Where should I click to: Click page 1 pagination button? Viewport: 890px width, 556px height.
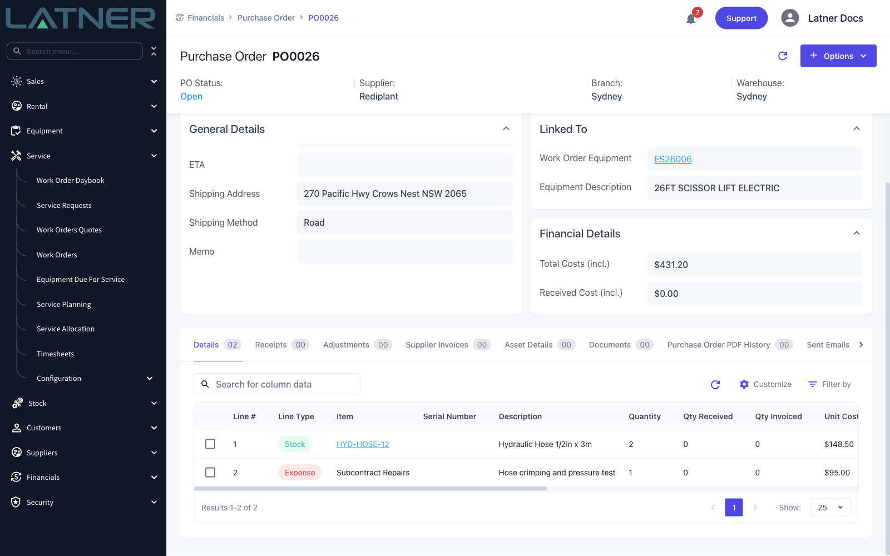(x=734, y=507)
